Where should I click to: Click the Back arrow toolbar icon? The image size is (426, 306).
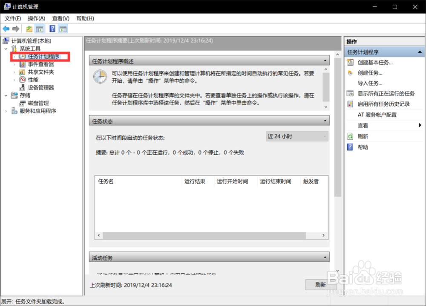6,29
